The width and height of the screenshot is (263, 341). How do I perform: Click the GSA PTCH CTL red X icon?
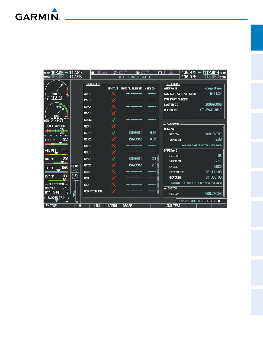113,191
